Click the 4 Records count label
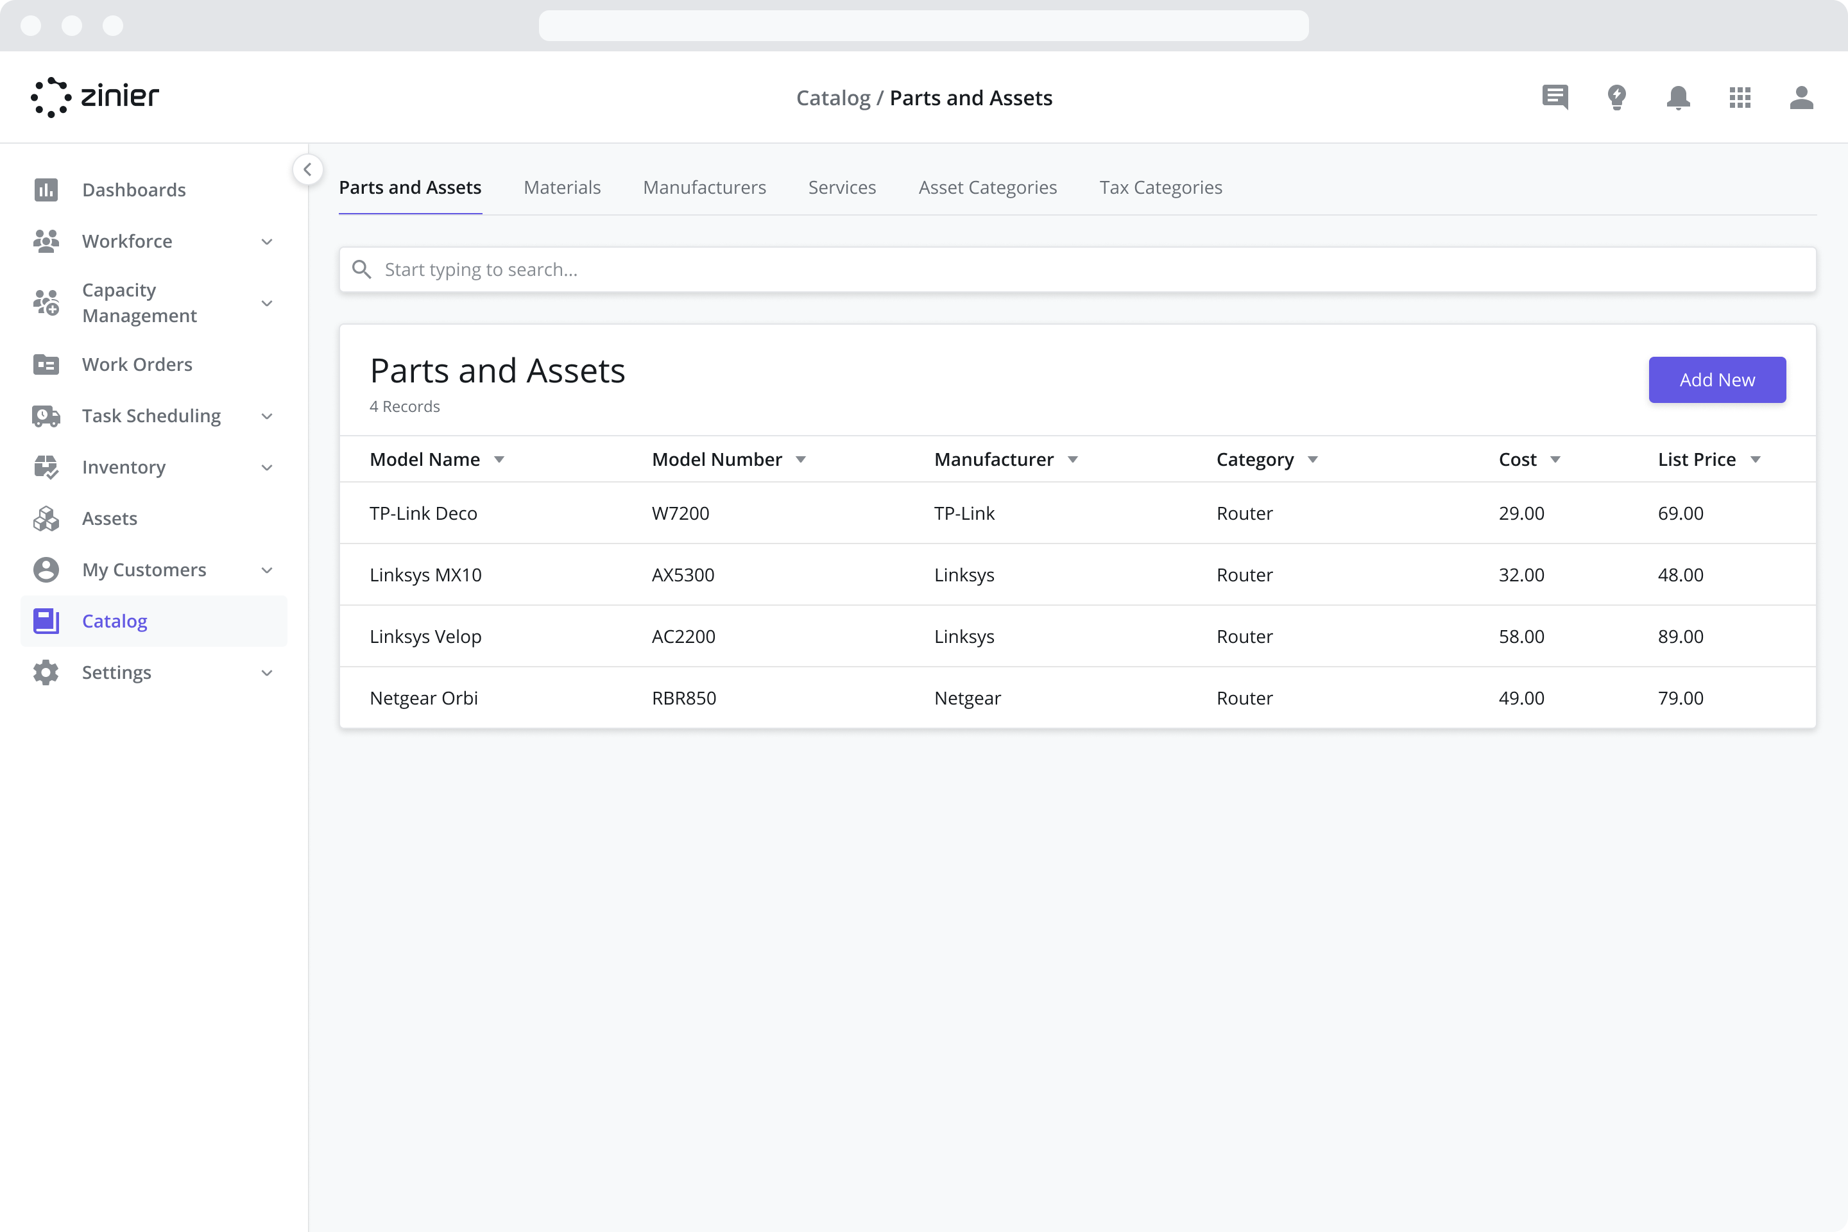The height and width of the screenshot is (1232, 1848). (405, 406)
